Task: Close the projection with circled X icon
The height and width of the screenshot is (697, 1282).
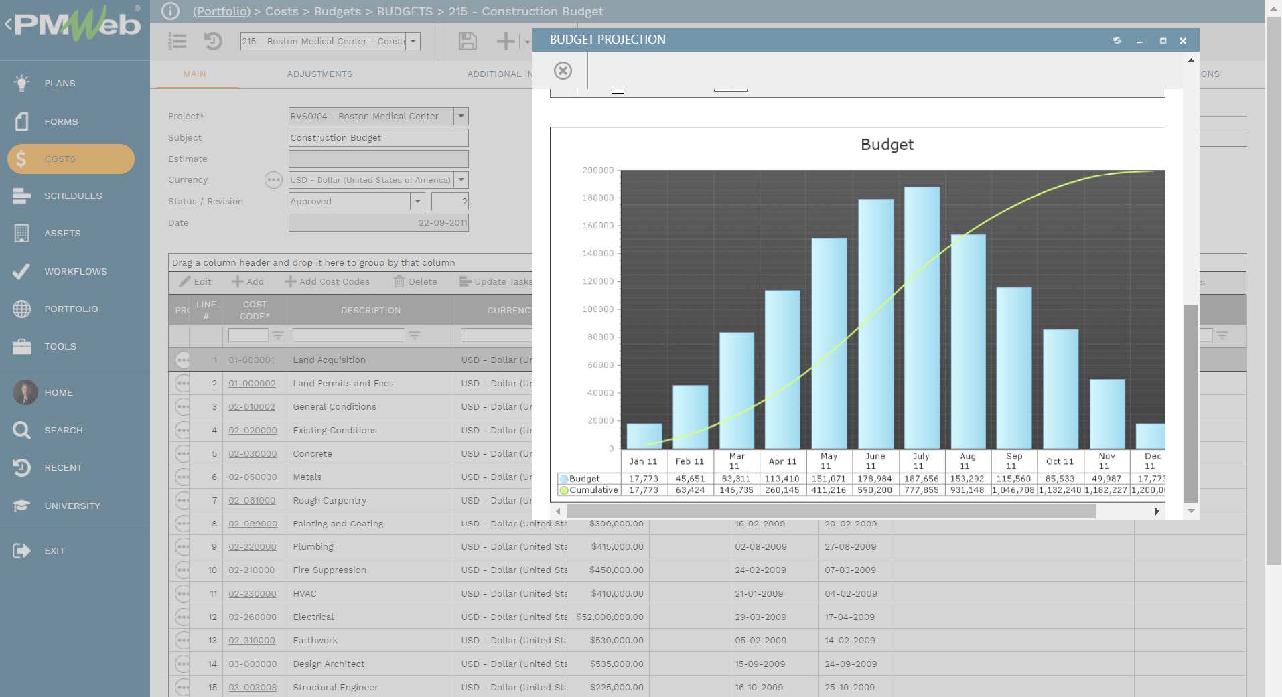Action: click(x=563, y=70)
